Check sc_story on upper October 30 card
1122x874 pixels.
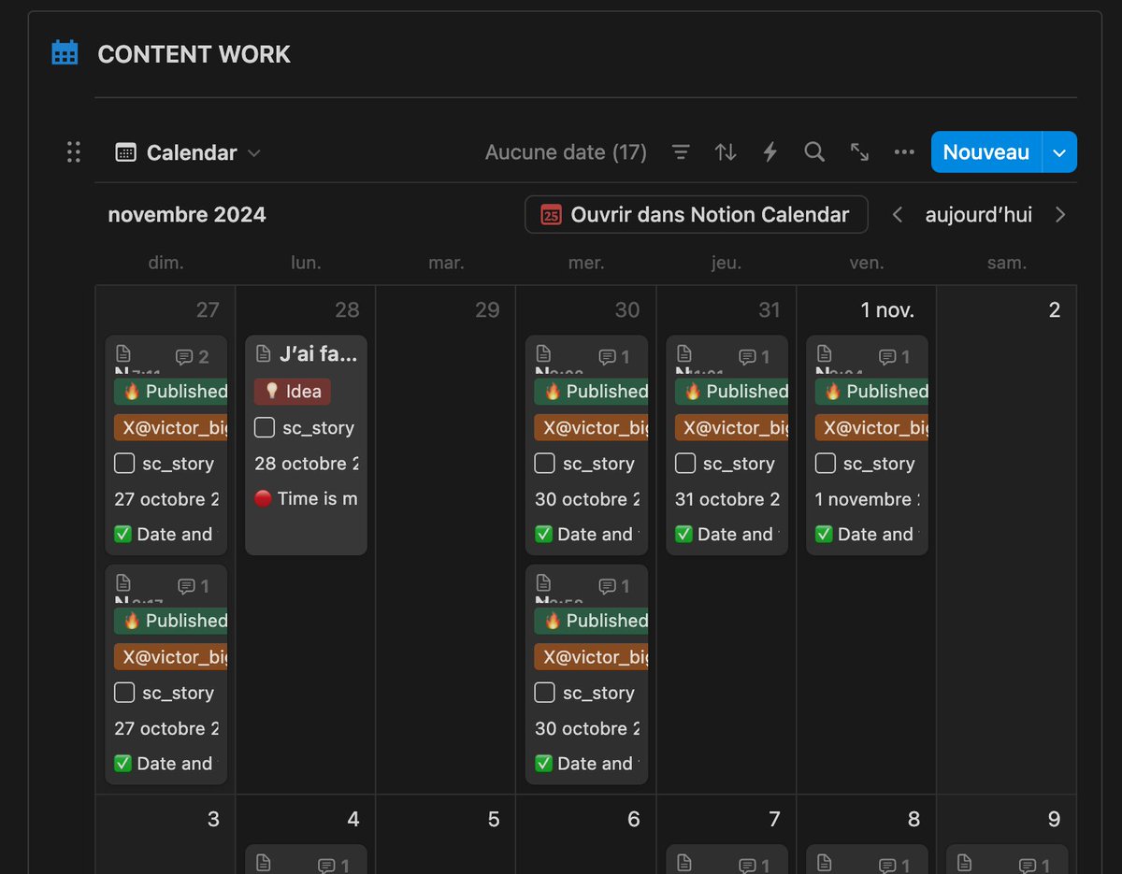tap(545, 464)
